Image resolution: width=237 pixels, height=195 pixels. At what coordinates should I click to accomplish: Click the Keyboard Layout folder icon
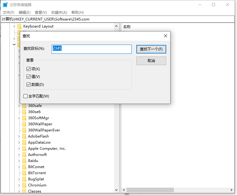click(x=19, y=26)
